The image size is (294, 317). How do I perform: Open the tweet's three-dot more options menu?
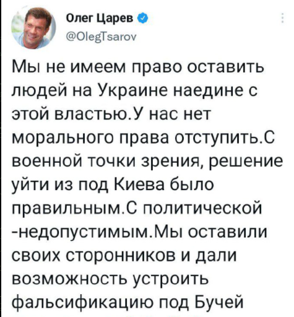pyautogui.click(x=282, y=19)
